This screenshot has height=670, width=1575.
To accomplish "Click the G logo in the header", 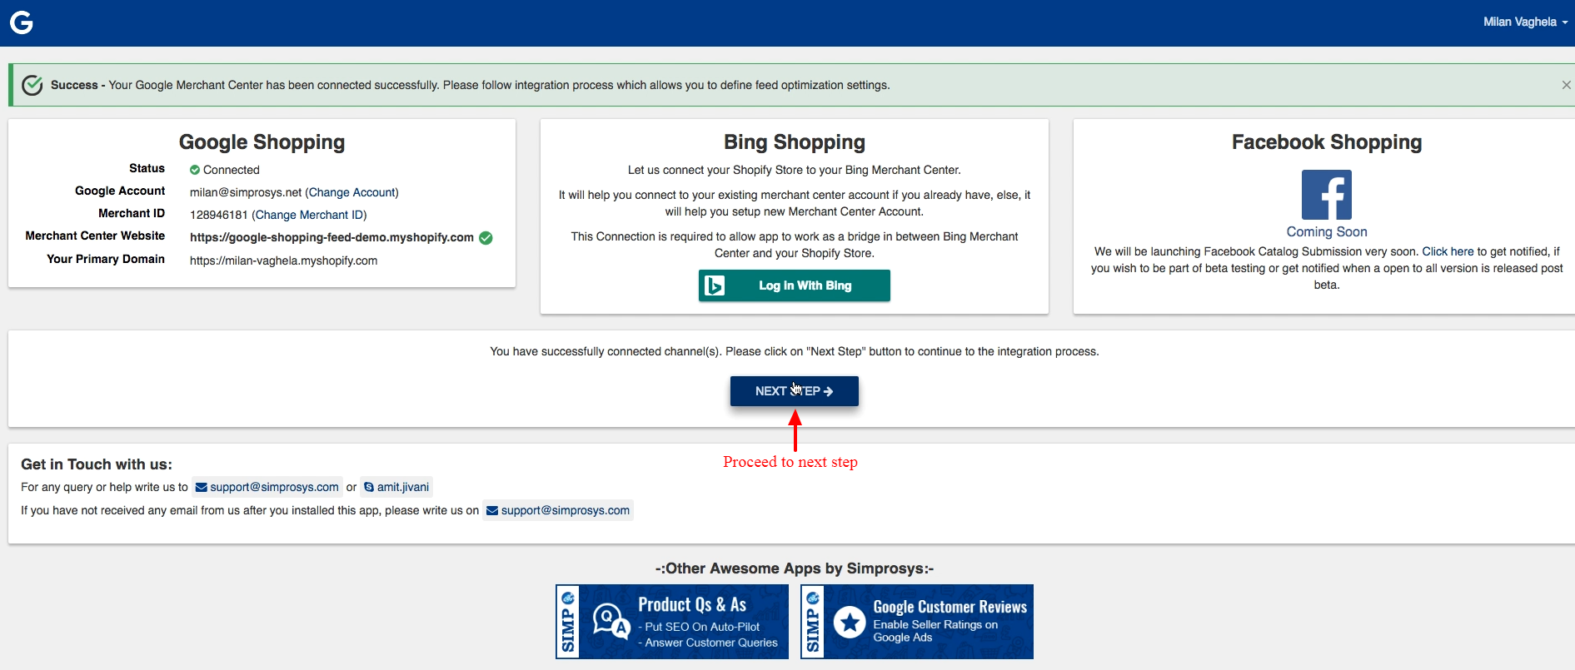I will coord(21,22).
